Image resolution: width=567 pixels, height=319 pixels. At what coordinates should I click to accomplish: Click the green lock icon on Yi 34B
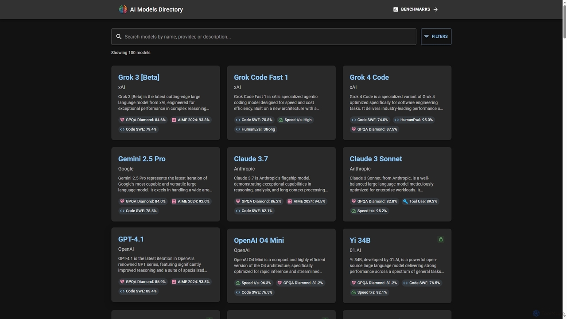(441, 239)
